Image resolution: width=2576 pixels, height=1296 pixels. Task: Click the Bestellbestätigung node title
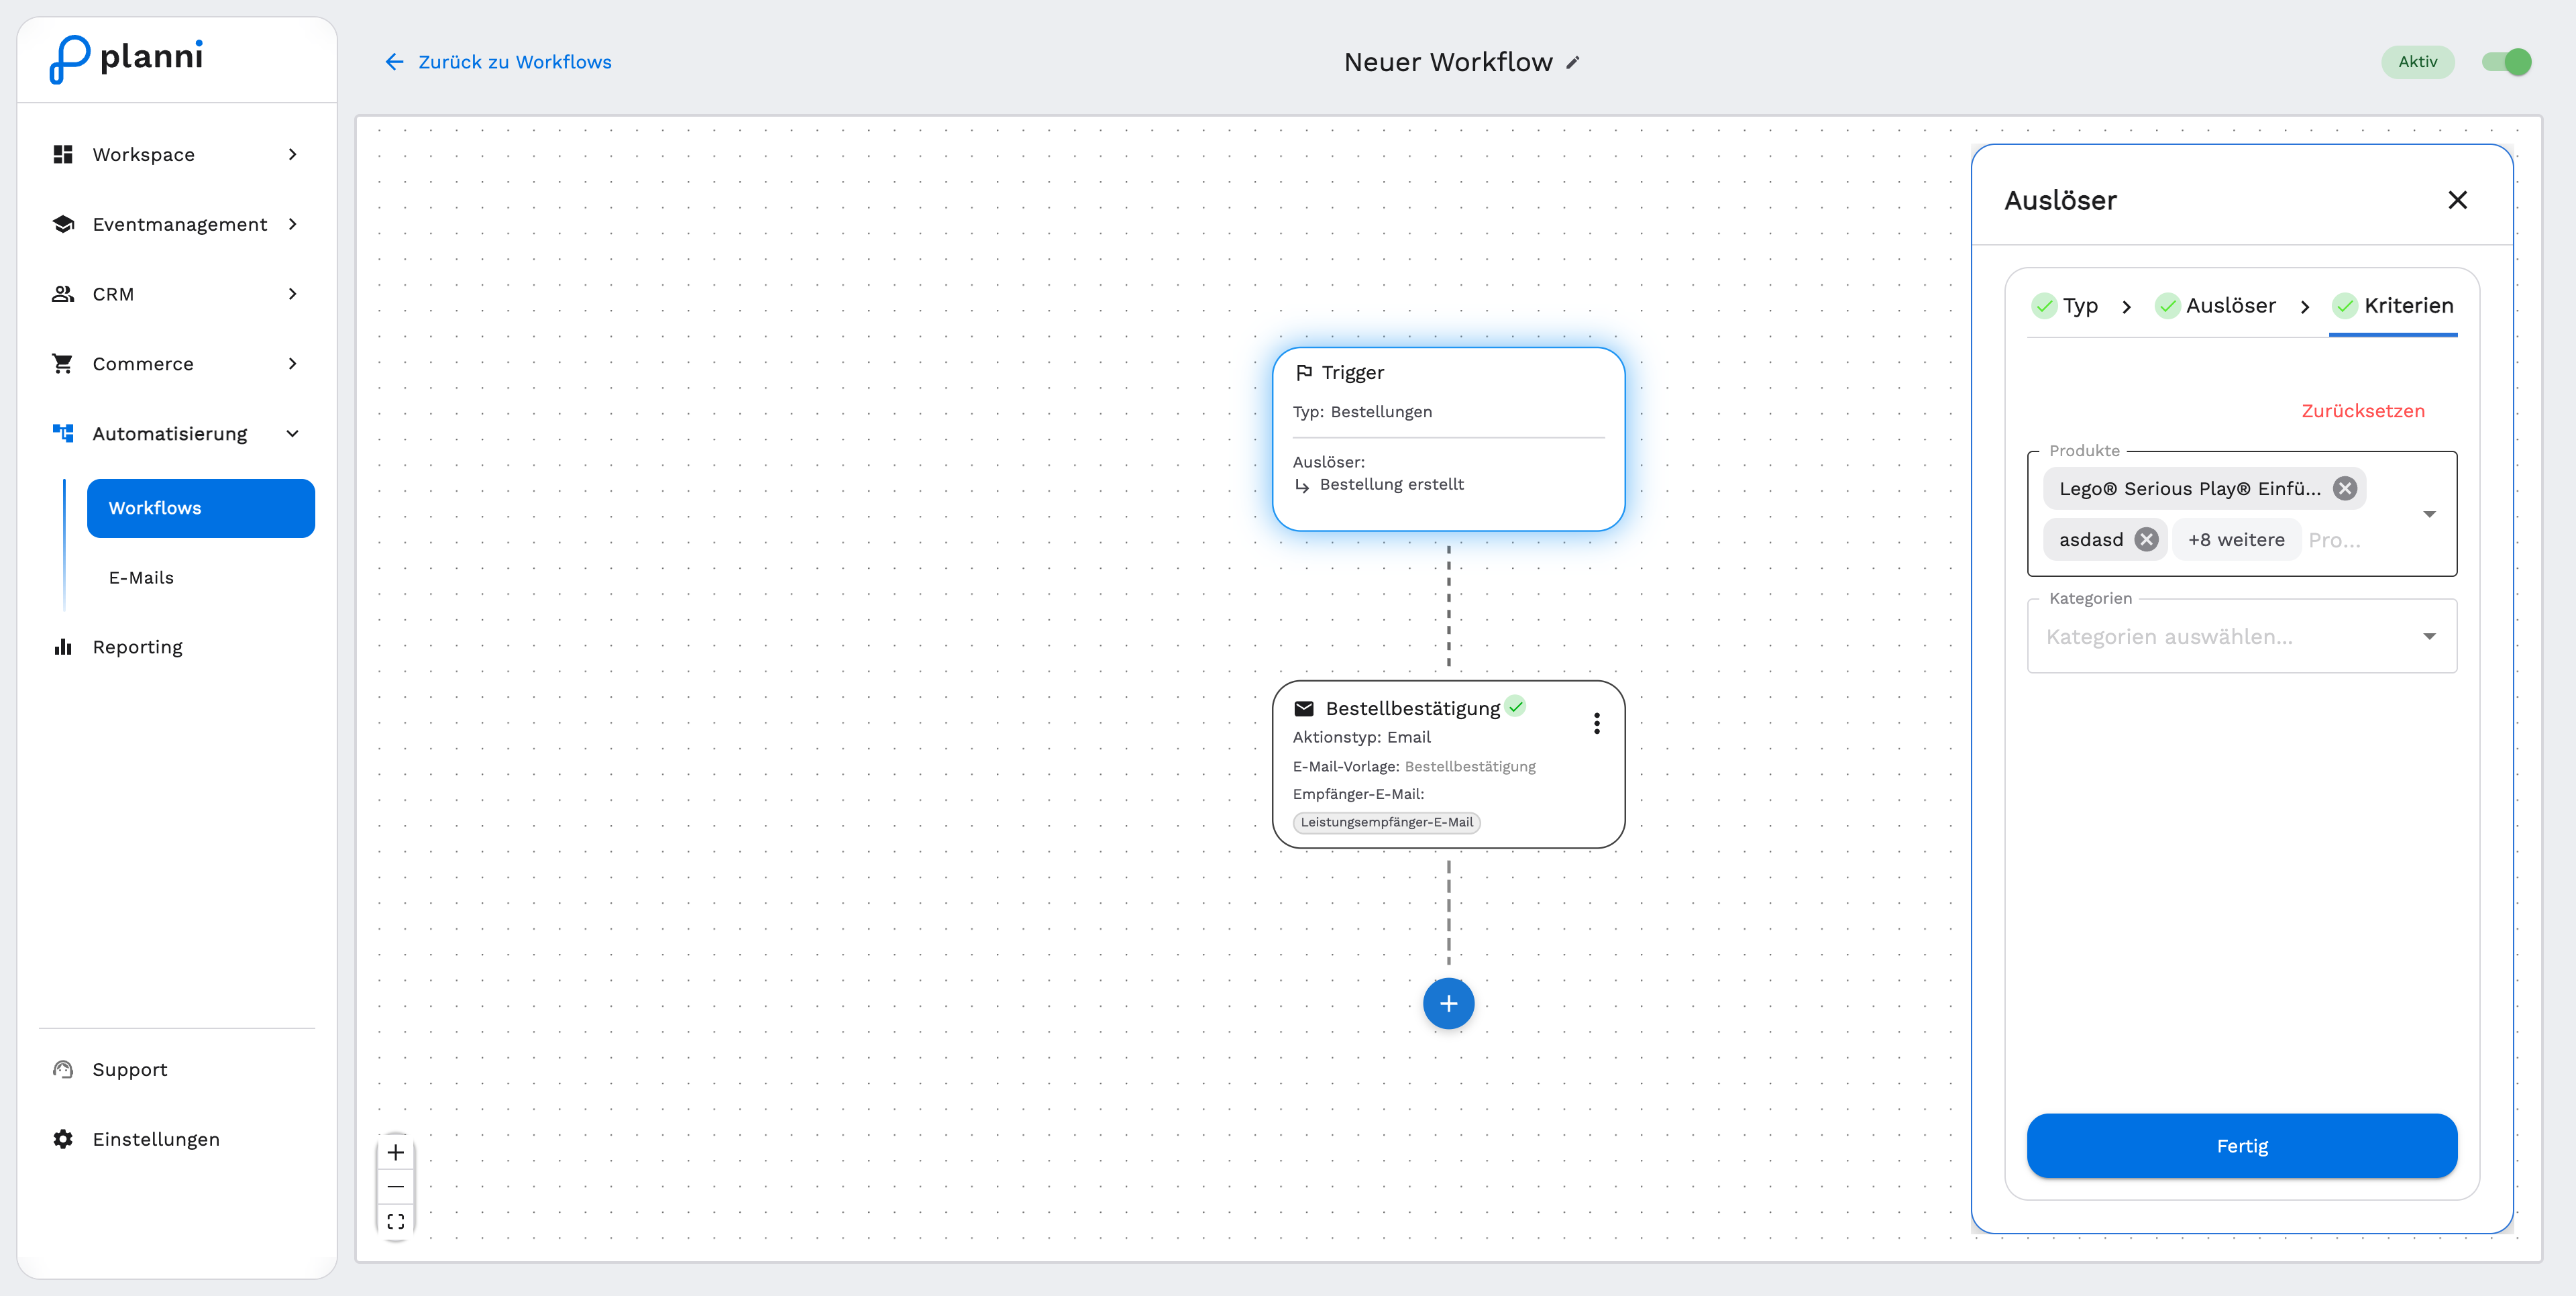[x=1412, y=708]
